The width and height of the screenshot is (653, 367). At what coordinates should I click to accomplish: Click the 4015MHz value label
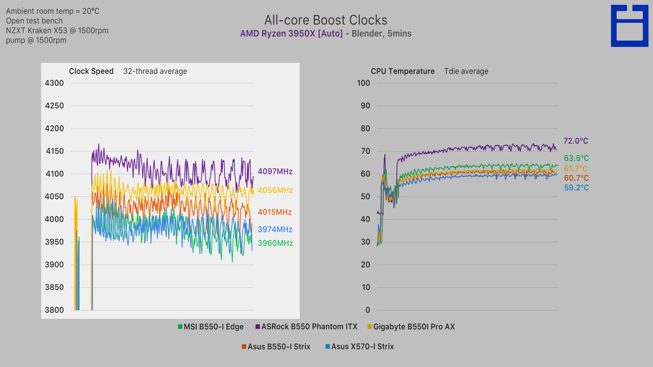(x=274, y=212)
